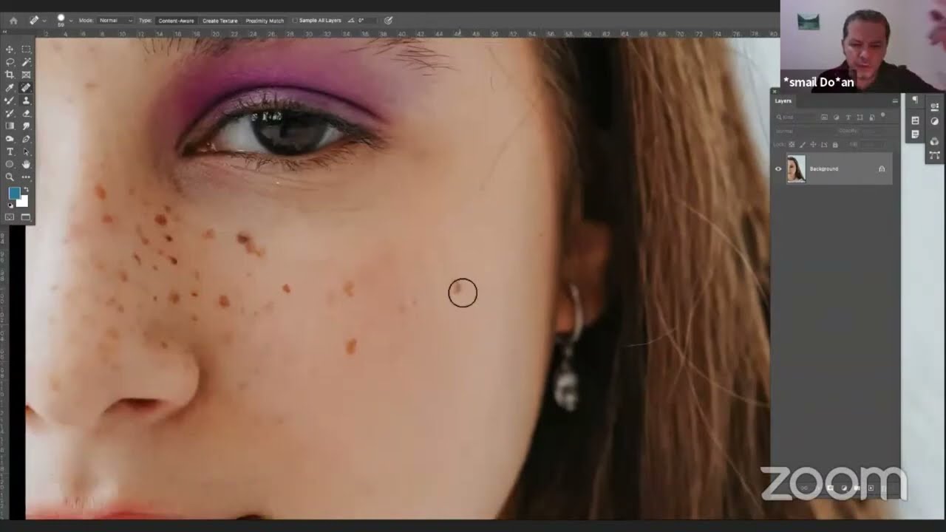Select Proximity Match healing type
Image resolution: width=946 pixels, height=532 pixels.
(265, 21)
